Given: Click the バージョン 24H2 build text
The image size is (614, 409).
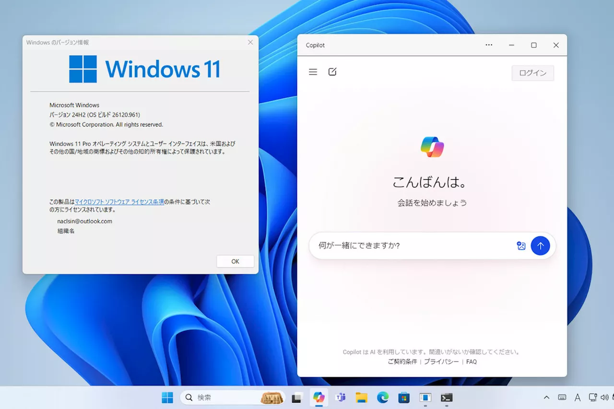Looking at the screenshot, I should click(x=94, y=115).
